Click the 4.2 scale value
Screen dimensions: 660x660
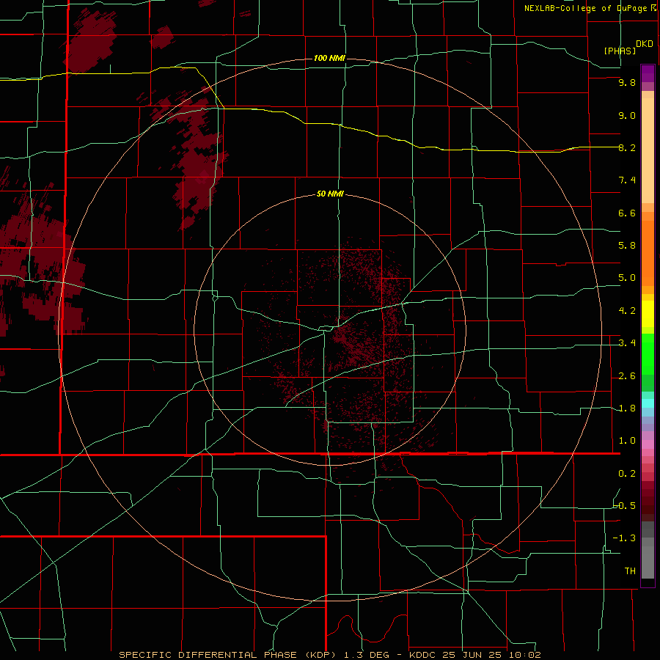[x=627, y=311]
